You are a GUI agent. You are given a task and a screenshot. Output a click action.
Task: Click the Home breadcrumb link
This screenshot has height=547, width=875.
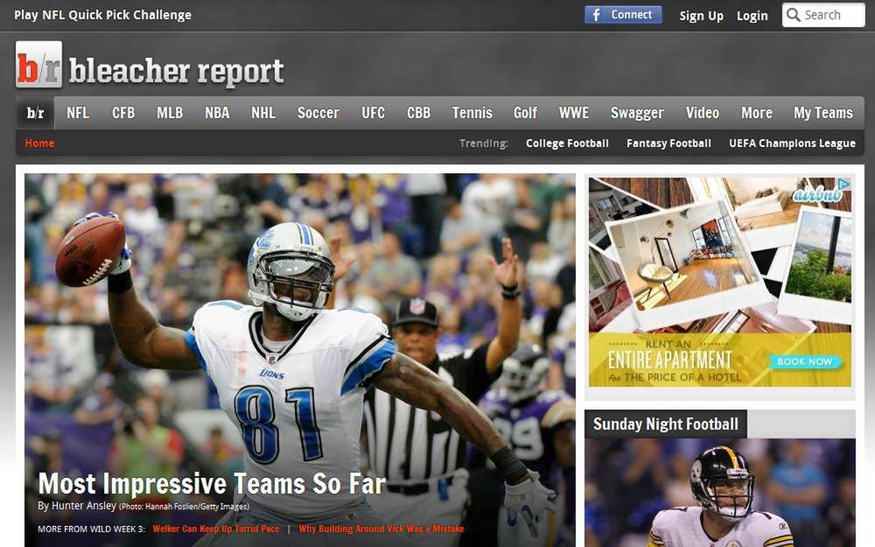pyautogui.click(x=39, y=143)
